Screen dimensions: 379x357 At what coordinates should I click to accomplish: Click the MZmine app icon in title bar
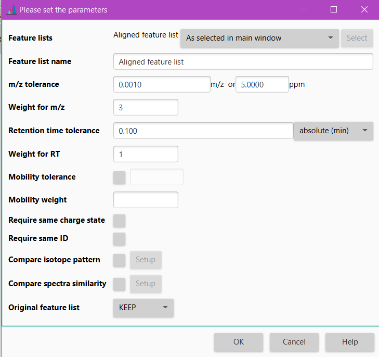pos(11,10)
